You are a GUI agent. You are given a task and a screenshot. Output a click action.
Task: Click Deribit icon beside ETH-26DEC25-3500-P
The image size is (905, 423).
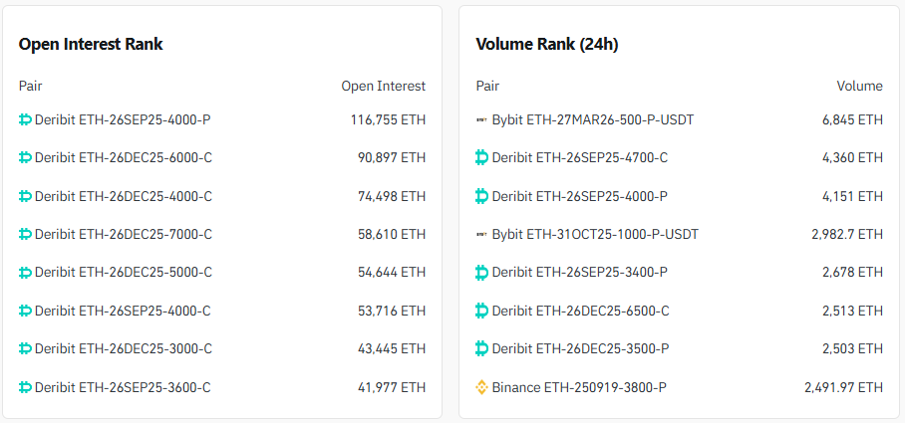coord(481,348)
